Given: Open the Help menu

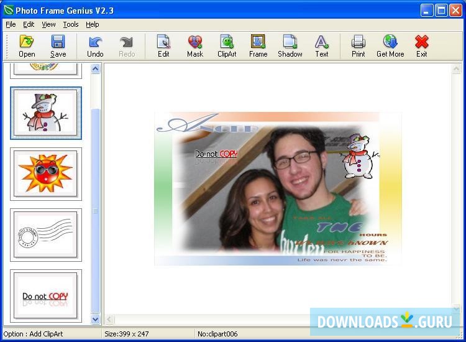Looking at the screenshot, I should [x=92, y=24].
